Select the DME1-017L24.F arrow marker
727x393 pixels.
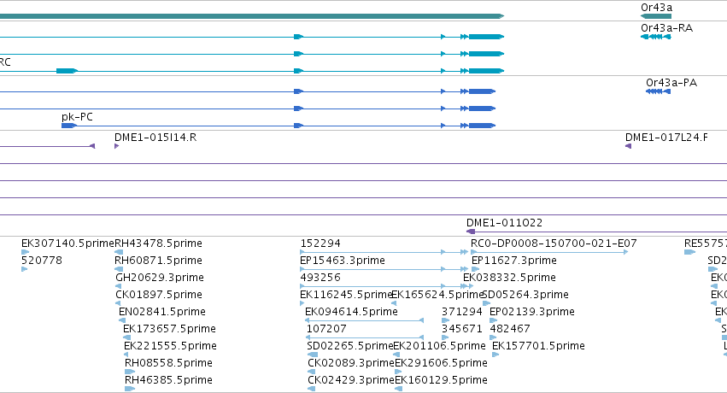pos(628,146)
